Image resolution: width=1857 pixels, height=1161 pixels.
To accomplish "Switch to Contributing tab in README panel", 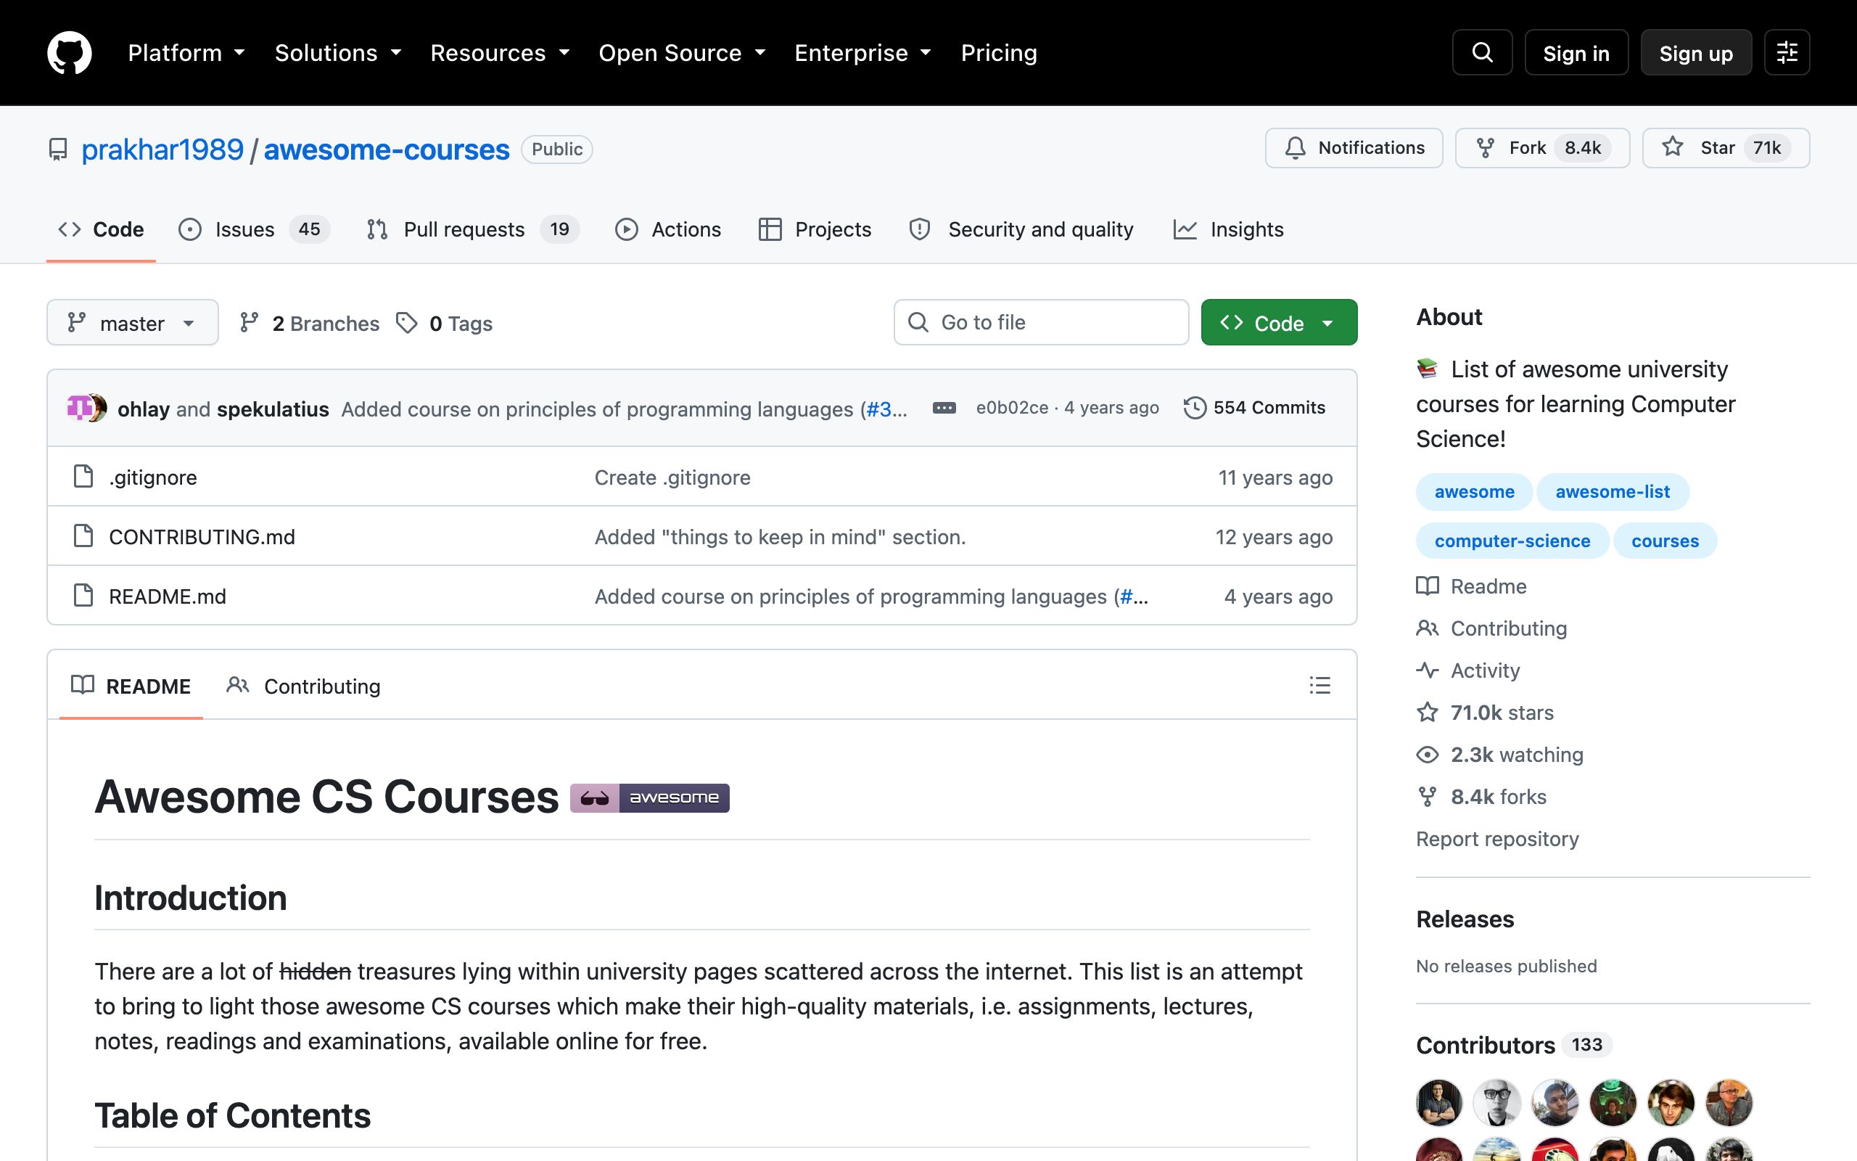I will (x=304, y=686).
